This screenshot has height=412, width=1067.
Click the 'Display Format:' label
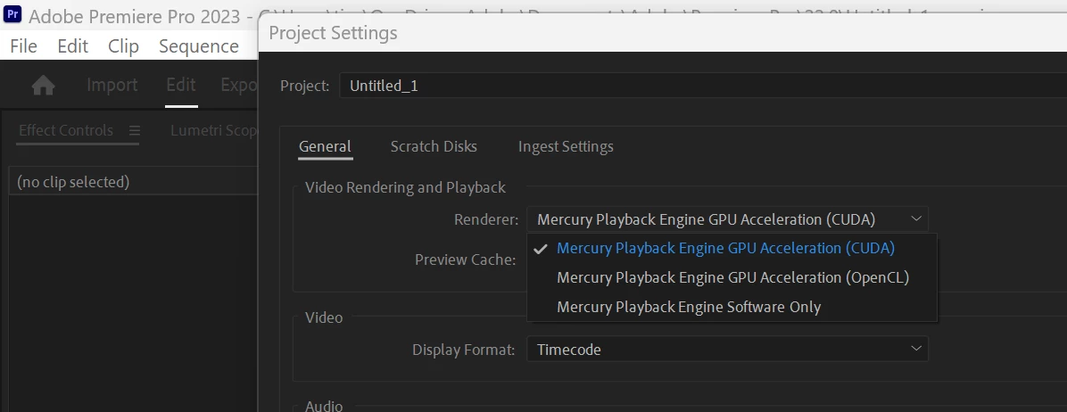click(463, 350)
